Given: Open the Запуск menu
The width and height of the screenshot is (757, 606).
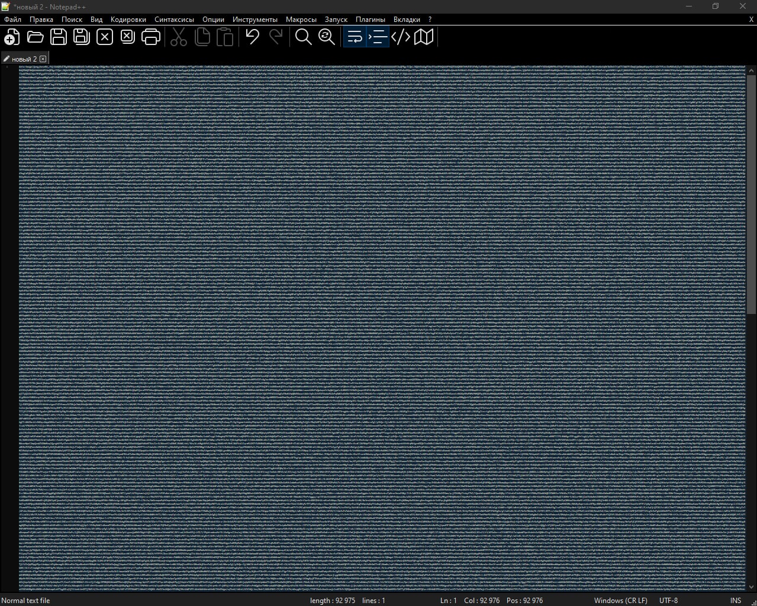Looking at the screenshot, I should pyautogui.click(x=337, y=19).
